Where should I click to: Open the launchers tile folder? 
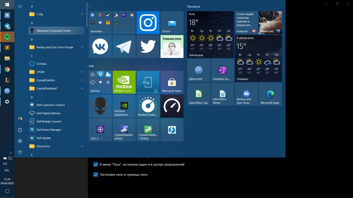tap(100, 23)
